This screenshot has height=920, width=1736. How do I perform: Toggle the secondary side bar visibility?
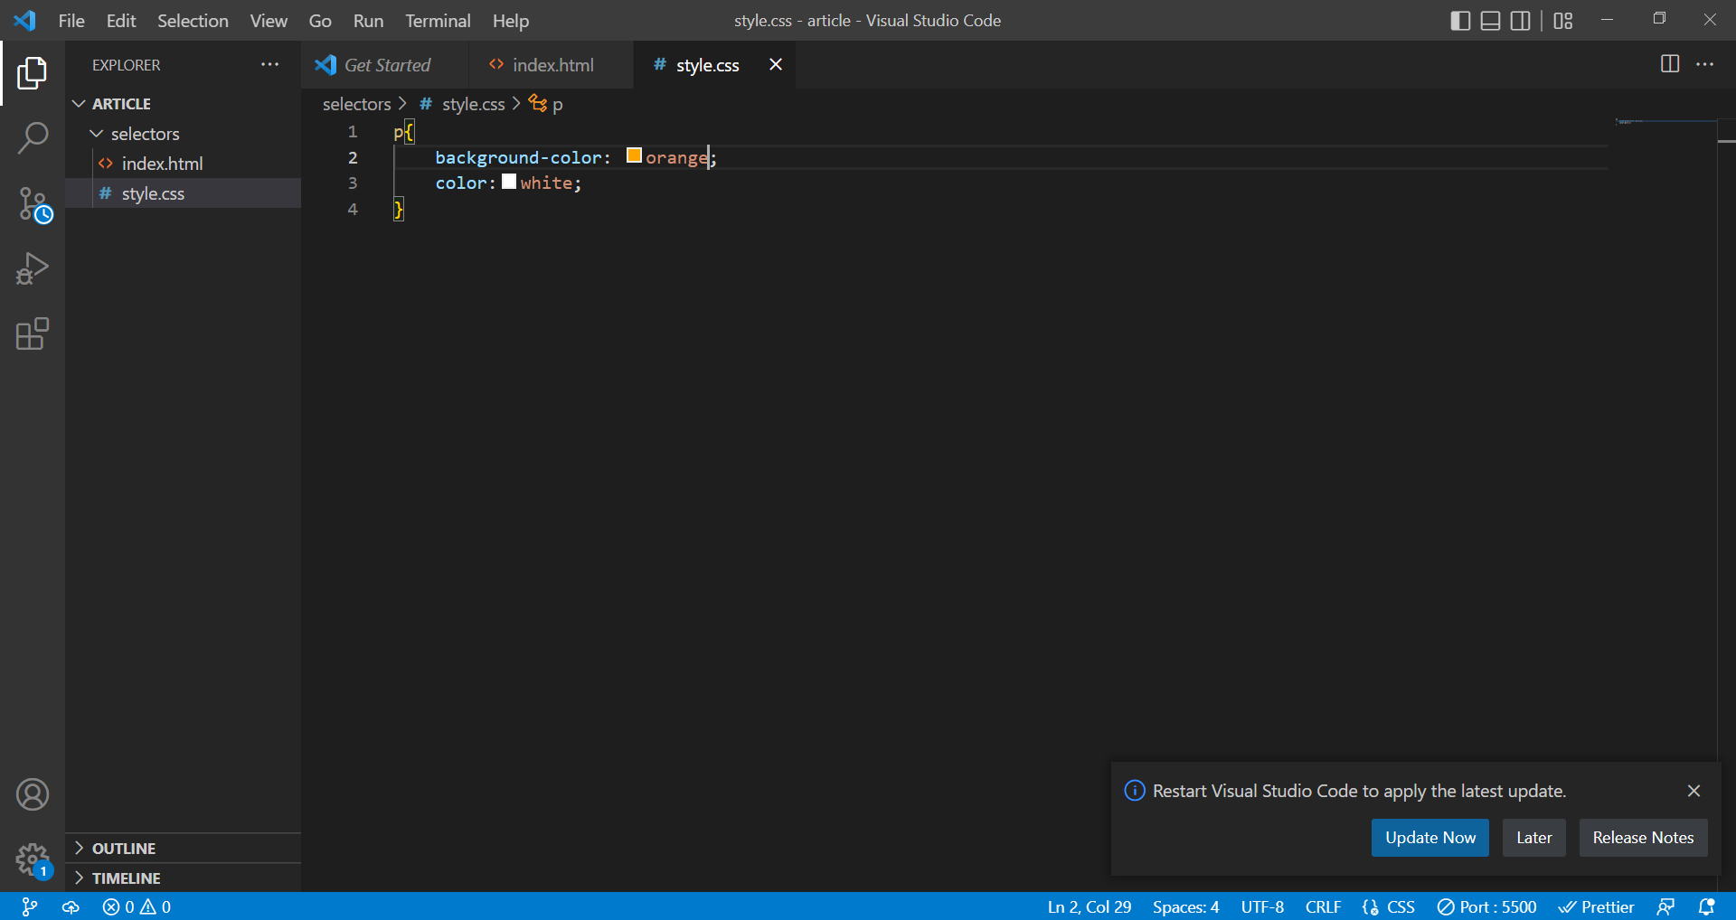pyautogui.click(x=1521, y=21)
